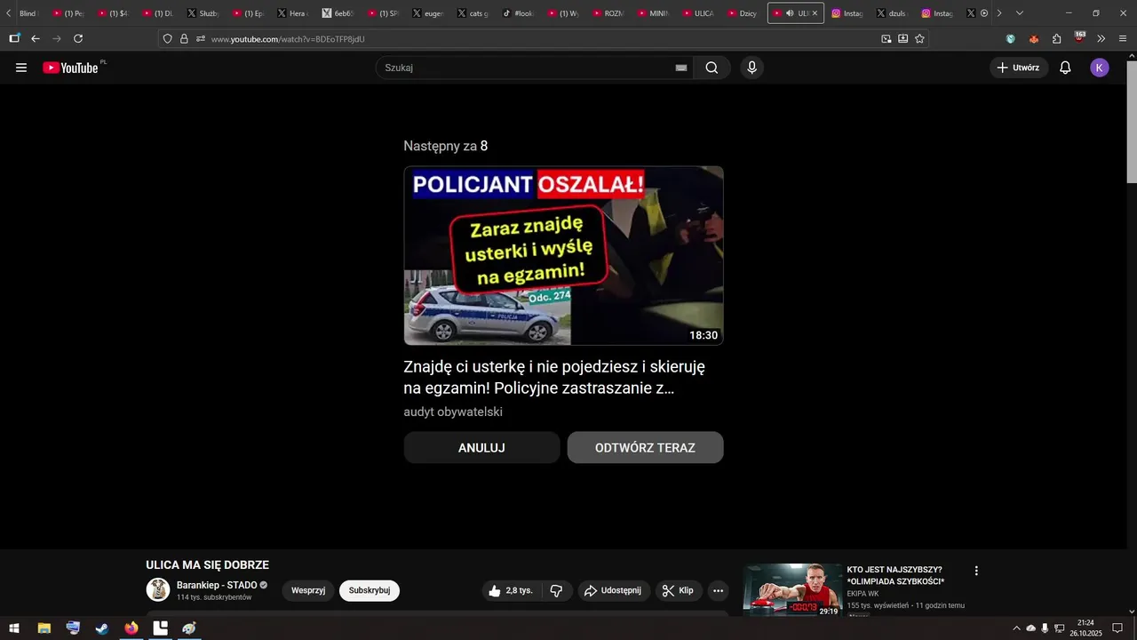Open Steam from the taskbar

point(102,628)
